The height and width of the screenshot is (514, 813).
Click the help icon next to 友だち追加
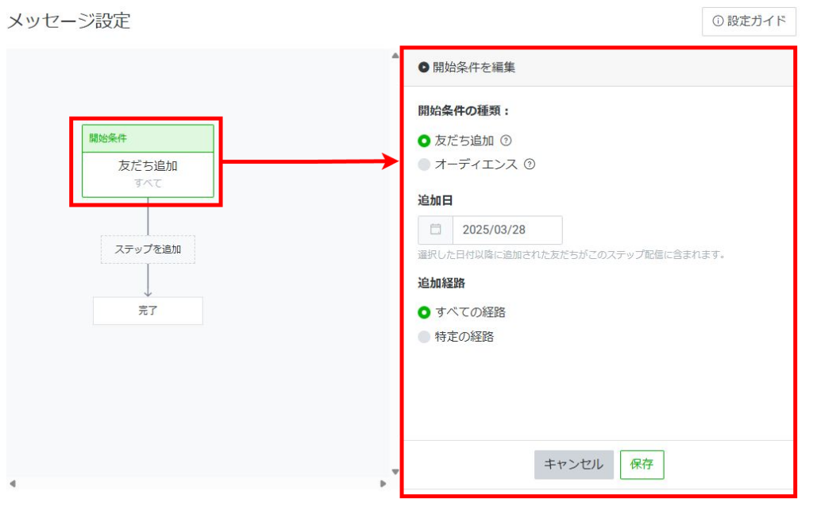tap(506, 141)
